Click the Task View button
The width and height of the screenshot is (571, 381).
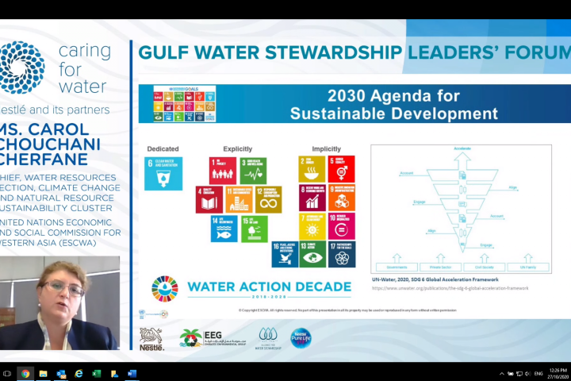[7, 373]
